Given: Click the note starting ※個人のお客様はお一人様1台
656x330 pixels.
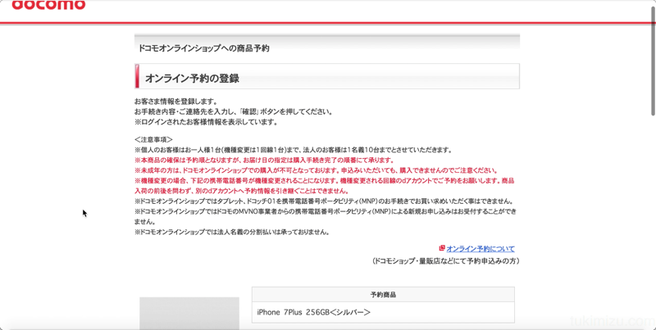Looking at the screenshot, I should (x=294, y=150).
